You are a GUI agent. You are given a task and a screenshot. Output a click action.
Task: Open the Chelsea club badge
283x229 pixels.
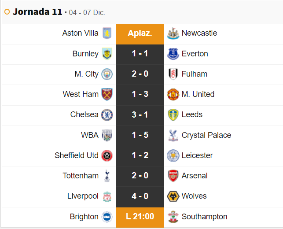coord(107,115)
